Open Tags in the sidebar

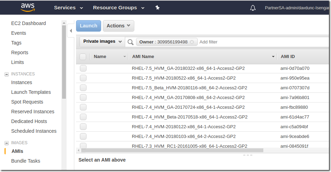pyautogui.click(x=16, y=43)
